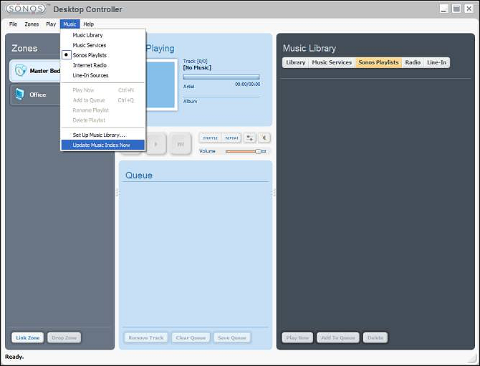The width and height of the screenshot is (480, 366).
Task: Click the Add To Queue button
Action: [x=338, y=338]
